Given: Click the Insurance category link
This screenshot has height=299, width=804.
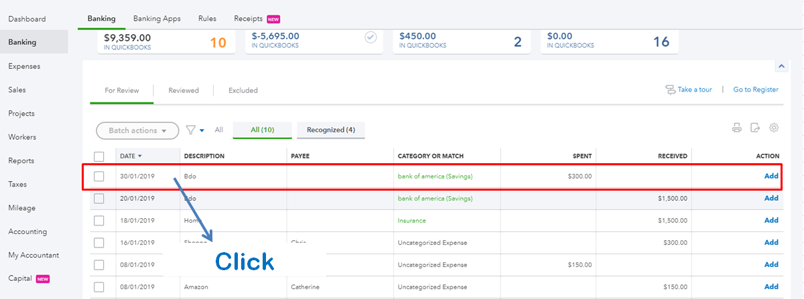Looking at the screenshot, I should tap(411, 221).
